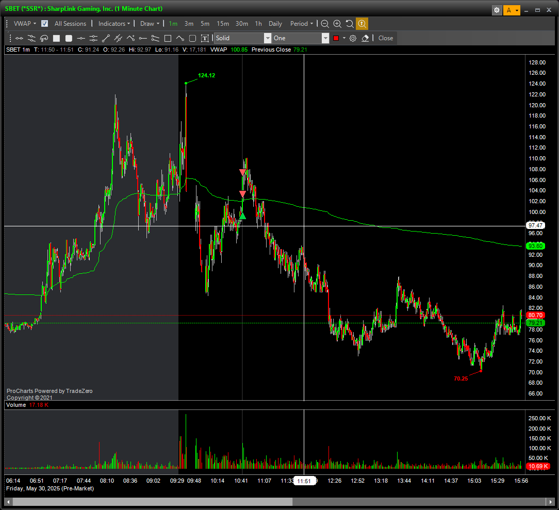This screenshot has height=510, width=559.
Task: Click the green up-triangle trade marker
Action: (242, 216)
